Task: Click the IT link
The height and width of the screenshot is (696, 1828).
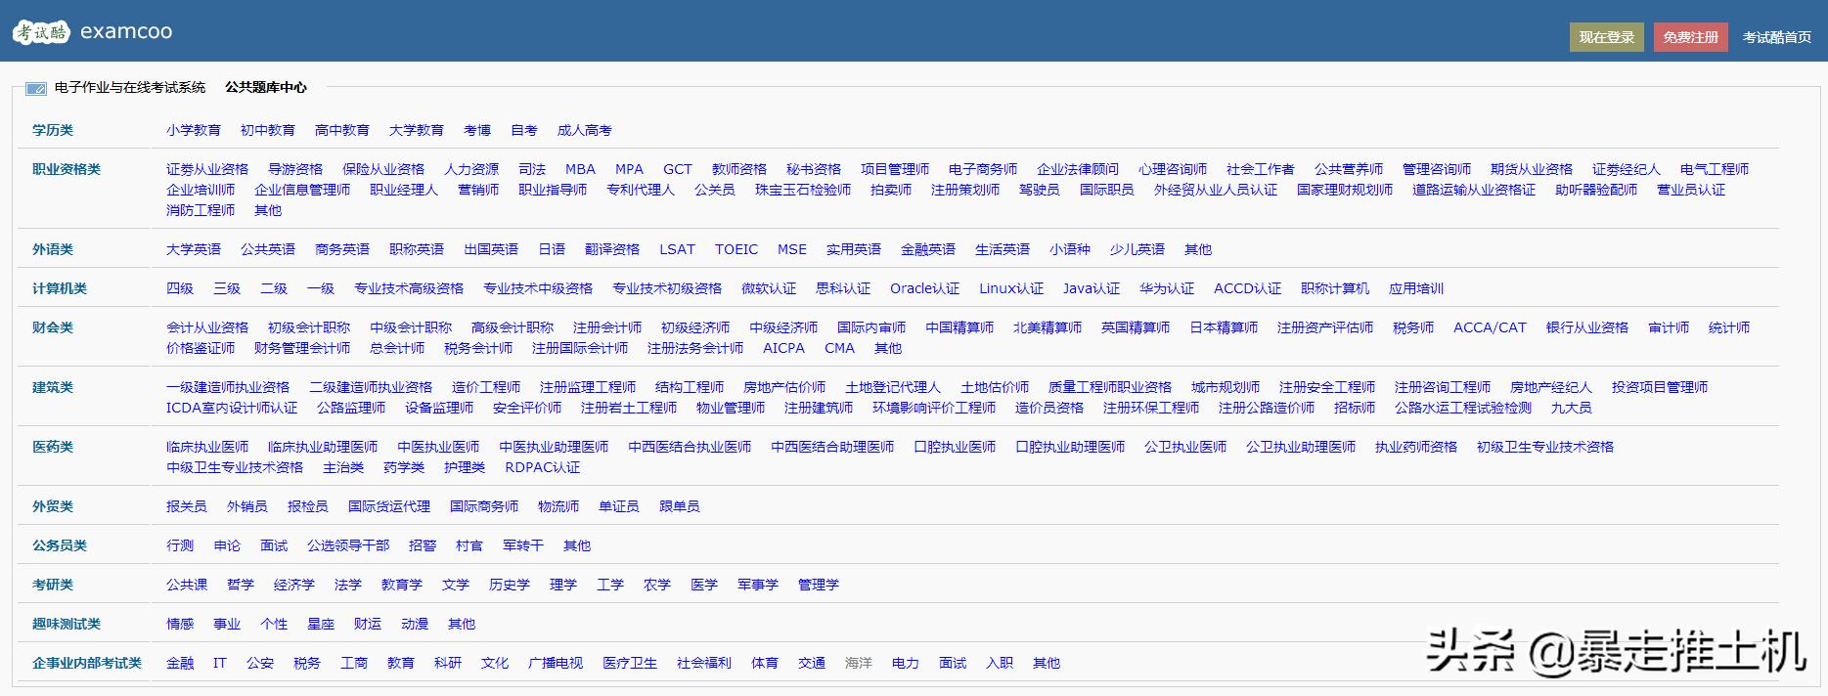Action: (x=220, y=663)
